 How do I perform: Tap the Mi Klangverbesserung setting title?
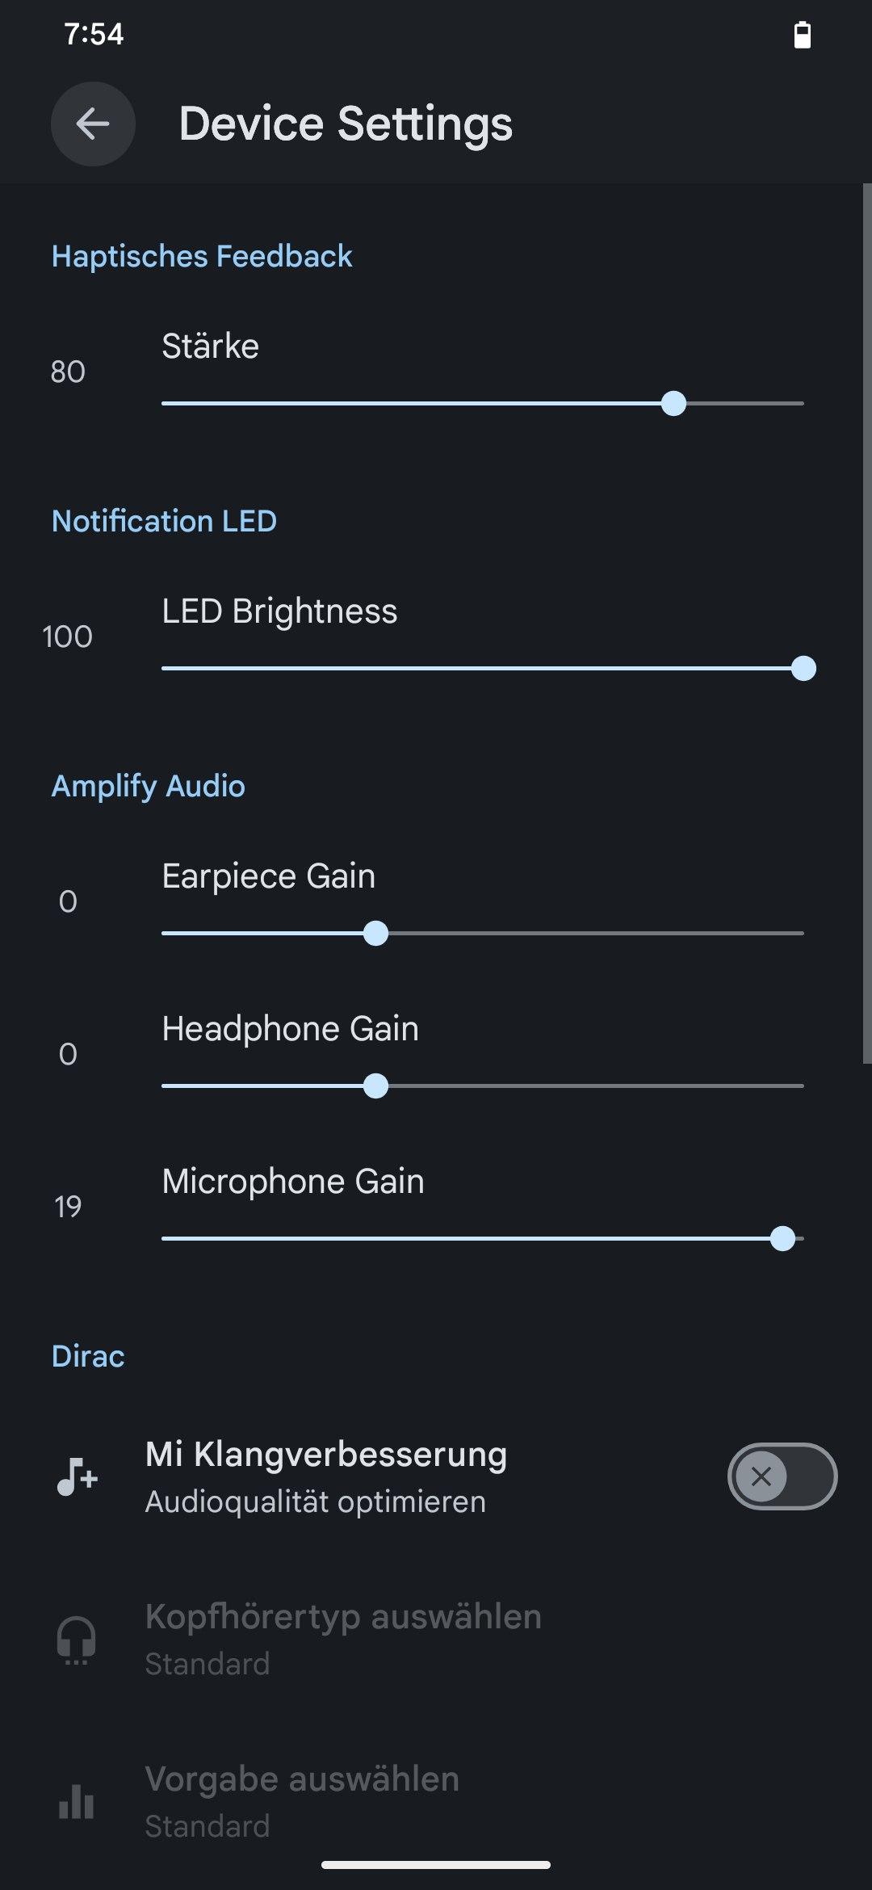[326, 1454]
